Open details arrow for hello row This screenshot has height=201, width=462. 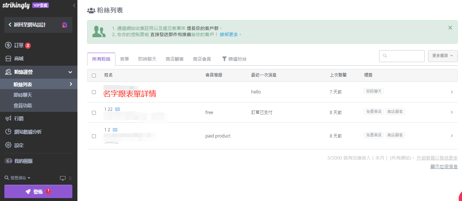point(452,92)
